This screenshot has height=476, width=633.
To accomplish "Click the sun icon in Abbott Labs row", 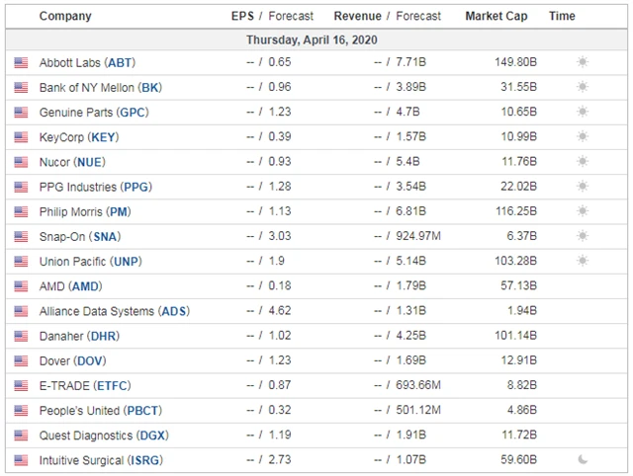I will [583, 62].
